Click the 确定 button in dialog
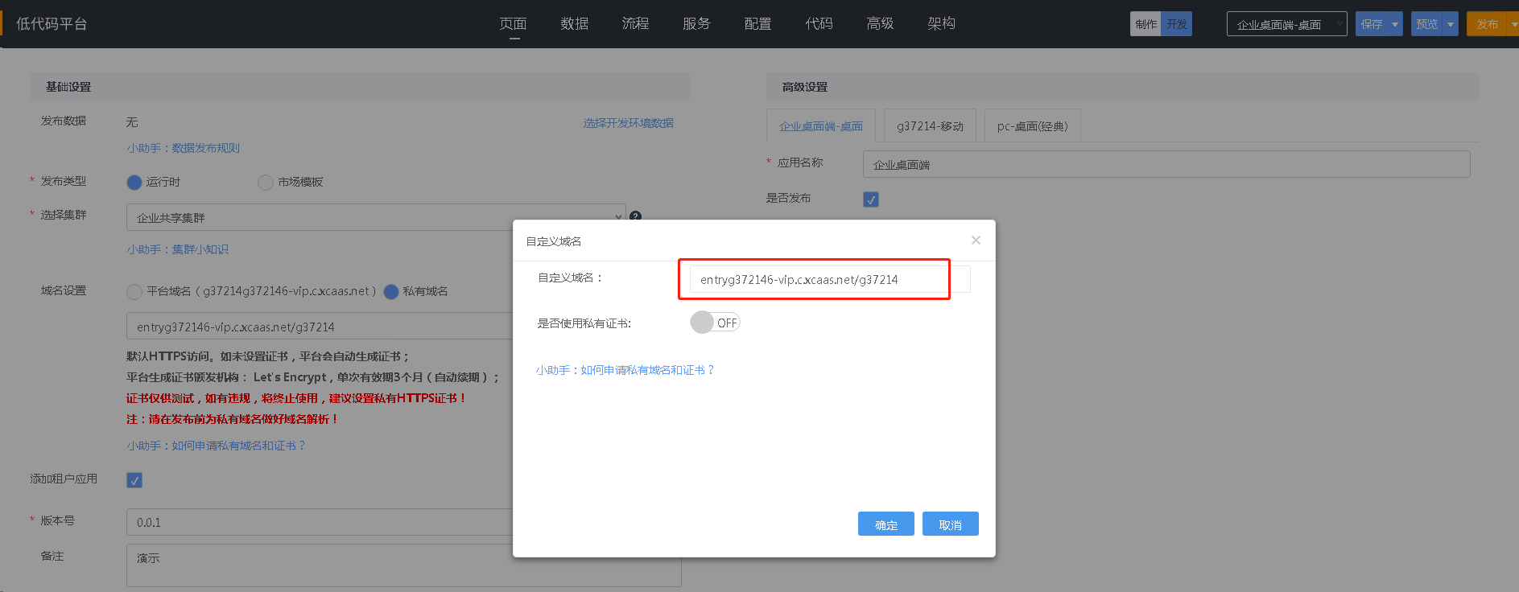Screen dimensions: 1519x592 click(885, 524)
